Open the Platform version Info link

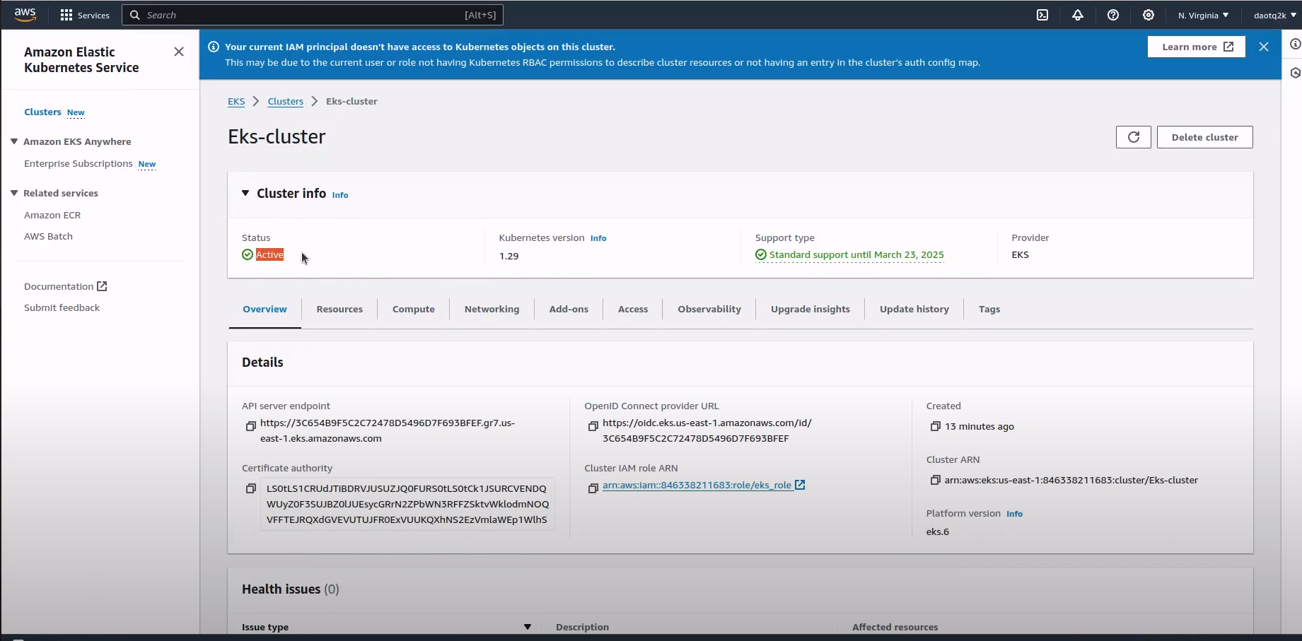(x=1014, y=514)
